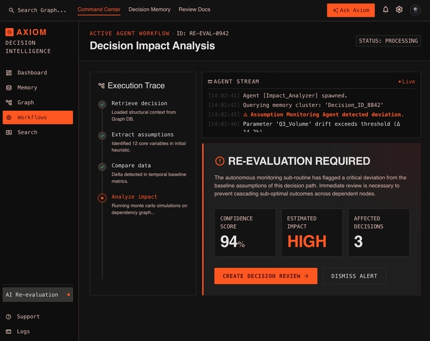Viewport: 430px width, 341px height.
Task: Click the Re-evaluation Required alert icon
Action: pos(219,161)
